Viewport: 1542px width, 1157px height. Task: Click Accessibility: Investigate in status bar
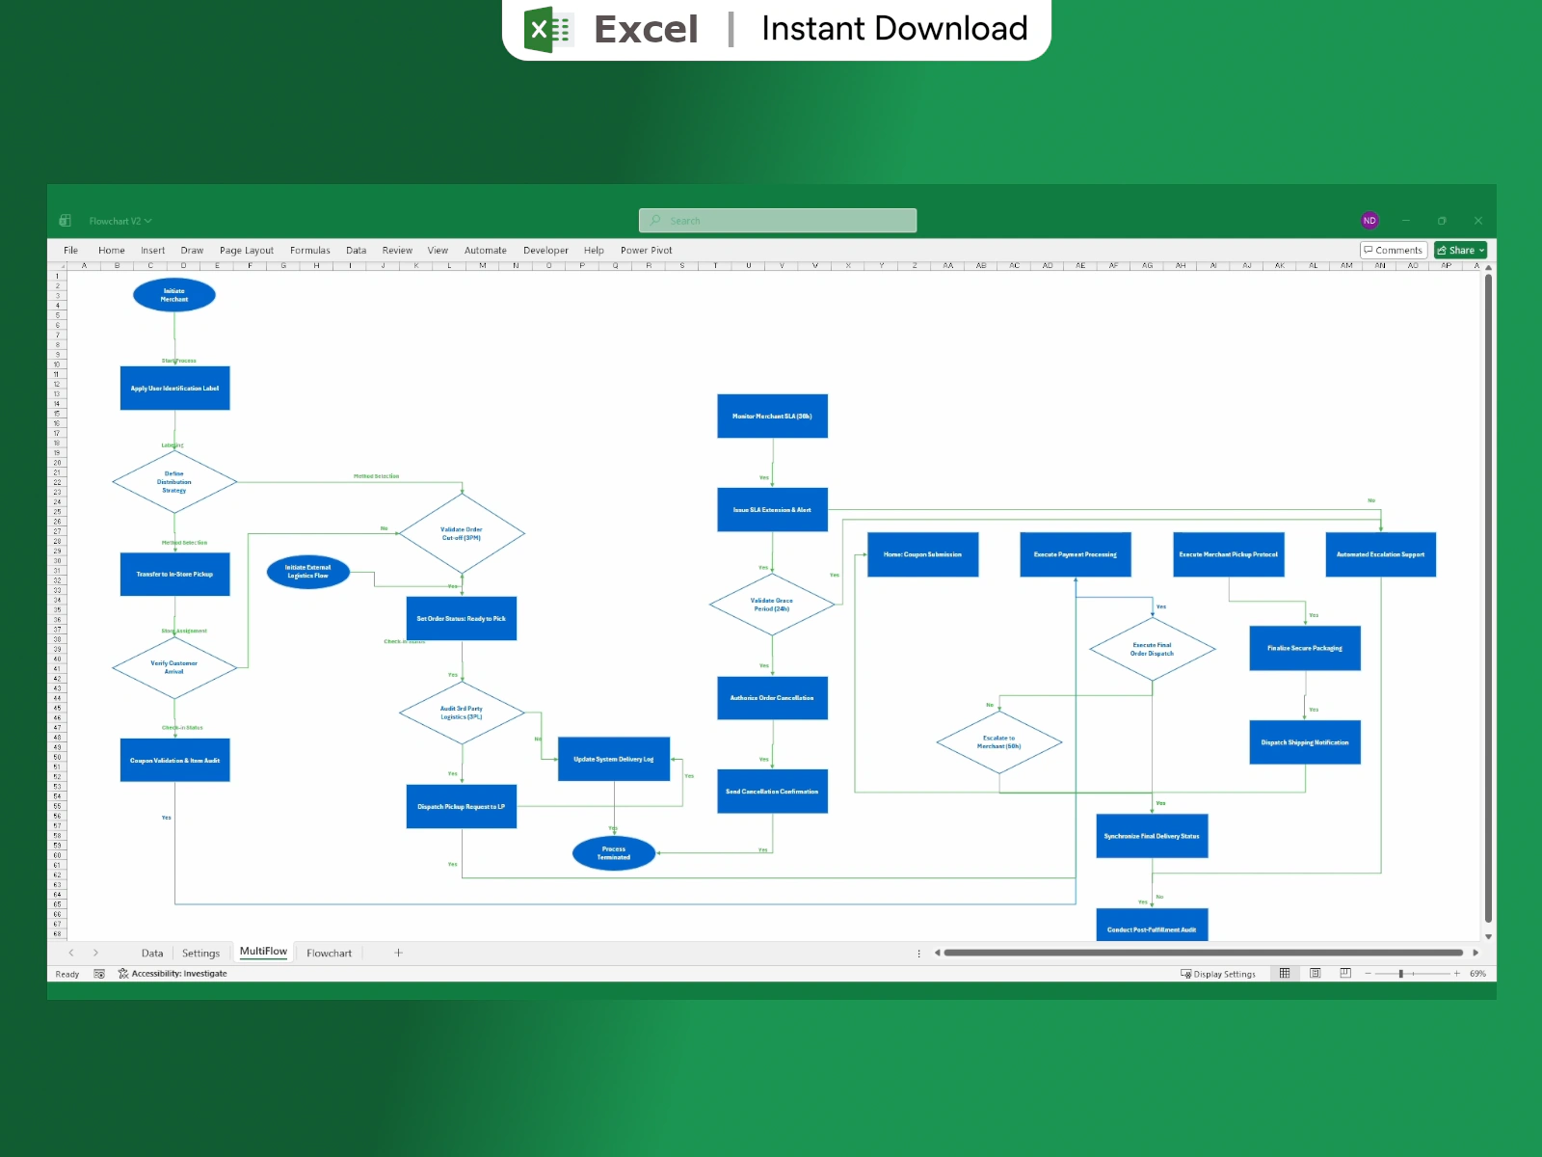[x=173, y=974]
